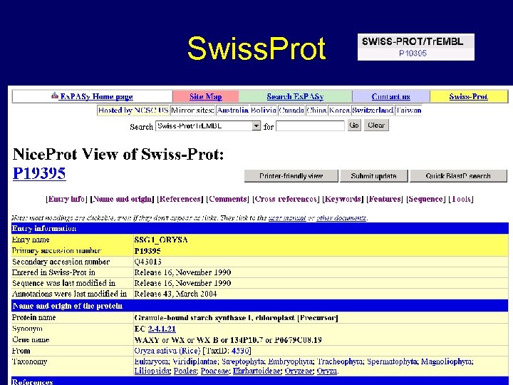Select protein name Granule-bound starch synthase
Screen dimensions: 513x385
236,317
